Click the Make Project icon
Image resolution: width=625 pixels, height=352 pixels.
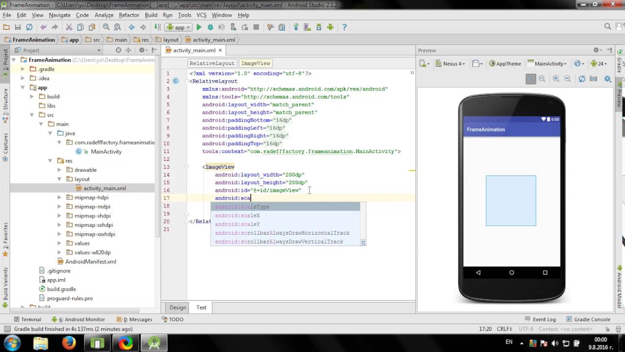pos(157,27)
